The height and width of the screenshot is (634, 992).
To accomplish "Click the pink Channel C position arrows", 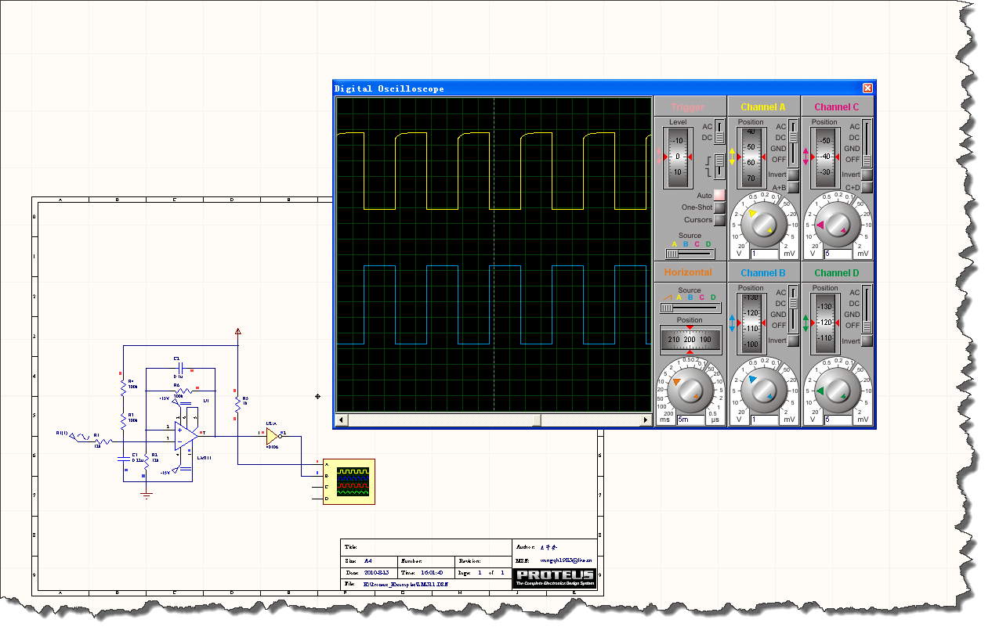I will [x=806, y=157].
